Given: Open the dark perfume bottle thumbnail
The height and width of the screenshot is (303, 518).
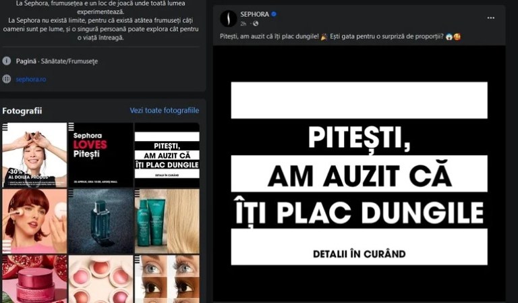Looking at the screenshot, I should point(100,221).
